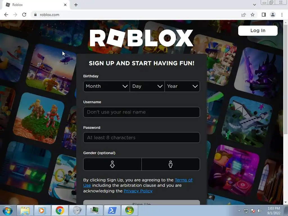Click the roblox.com address bar
Image resolution: width=288 pixels, height=216 pixels.
tap(136, 15)
